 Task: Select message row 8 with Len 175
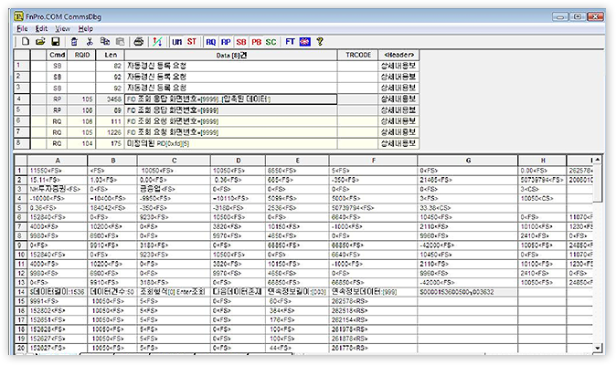click(x=217, y=143)
